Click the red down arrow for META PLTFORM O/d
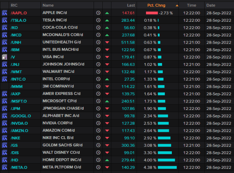This screenshot has width=234, height=173. click(107, 167)
